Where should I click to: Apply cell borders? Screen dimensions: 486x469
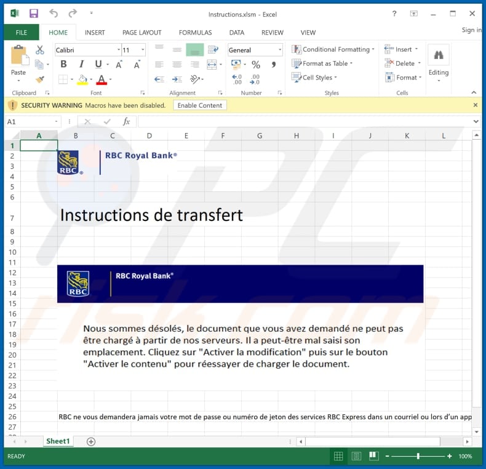[x=63, y=79]
